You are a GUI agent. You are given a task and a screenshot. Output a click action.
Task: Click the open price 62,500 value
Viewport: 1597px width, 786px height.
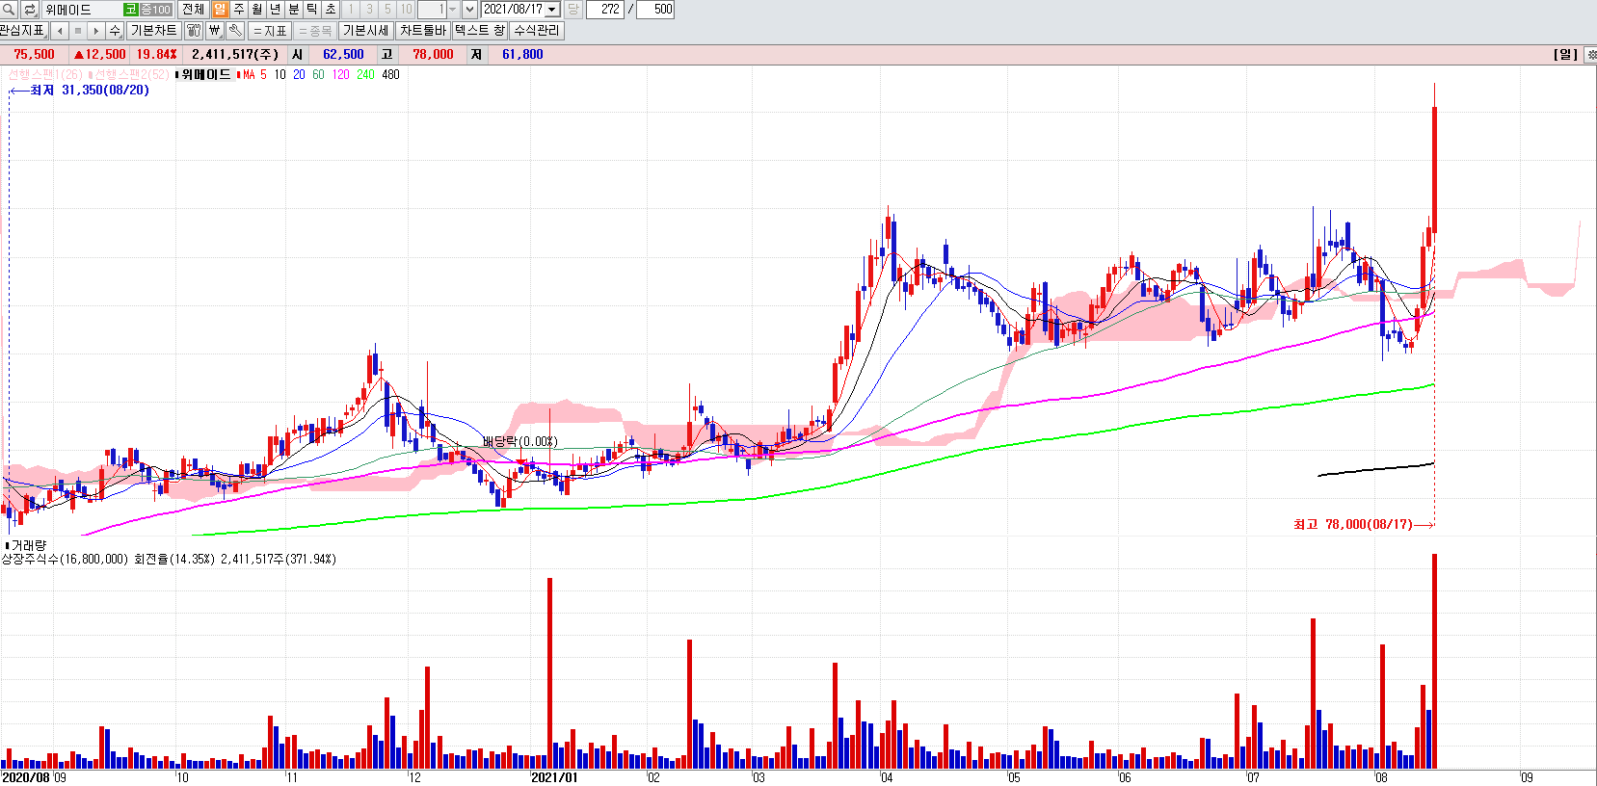343,55
